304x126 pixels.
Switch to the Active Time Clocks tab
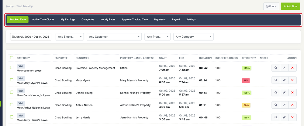click(43, 19)
